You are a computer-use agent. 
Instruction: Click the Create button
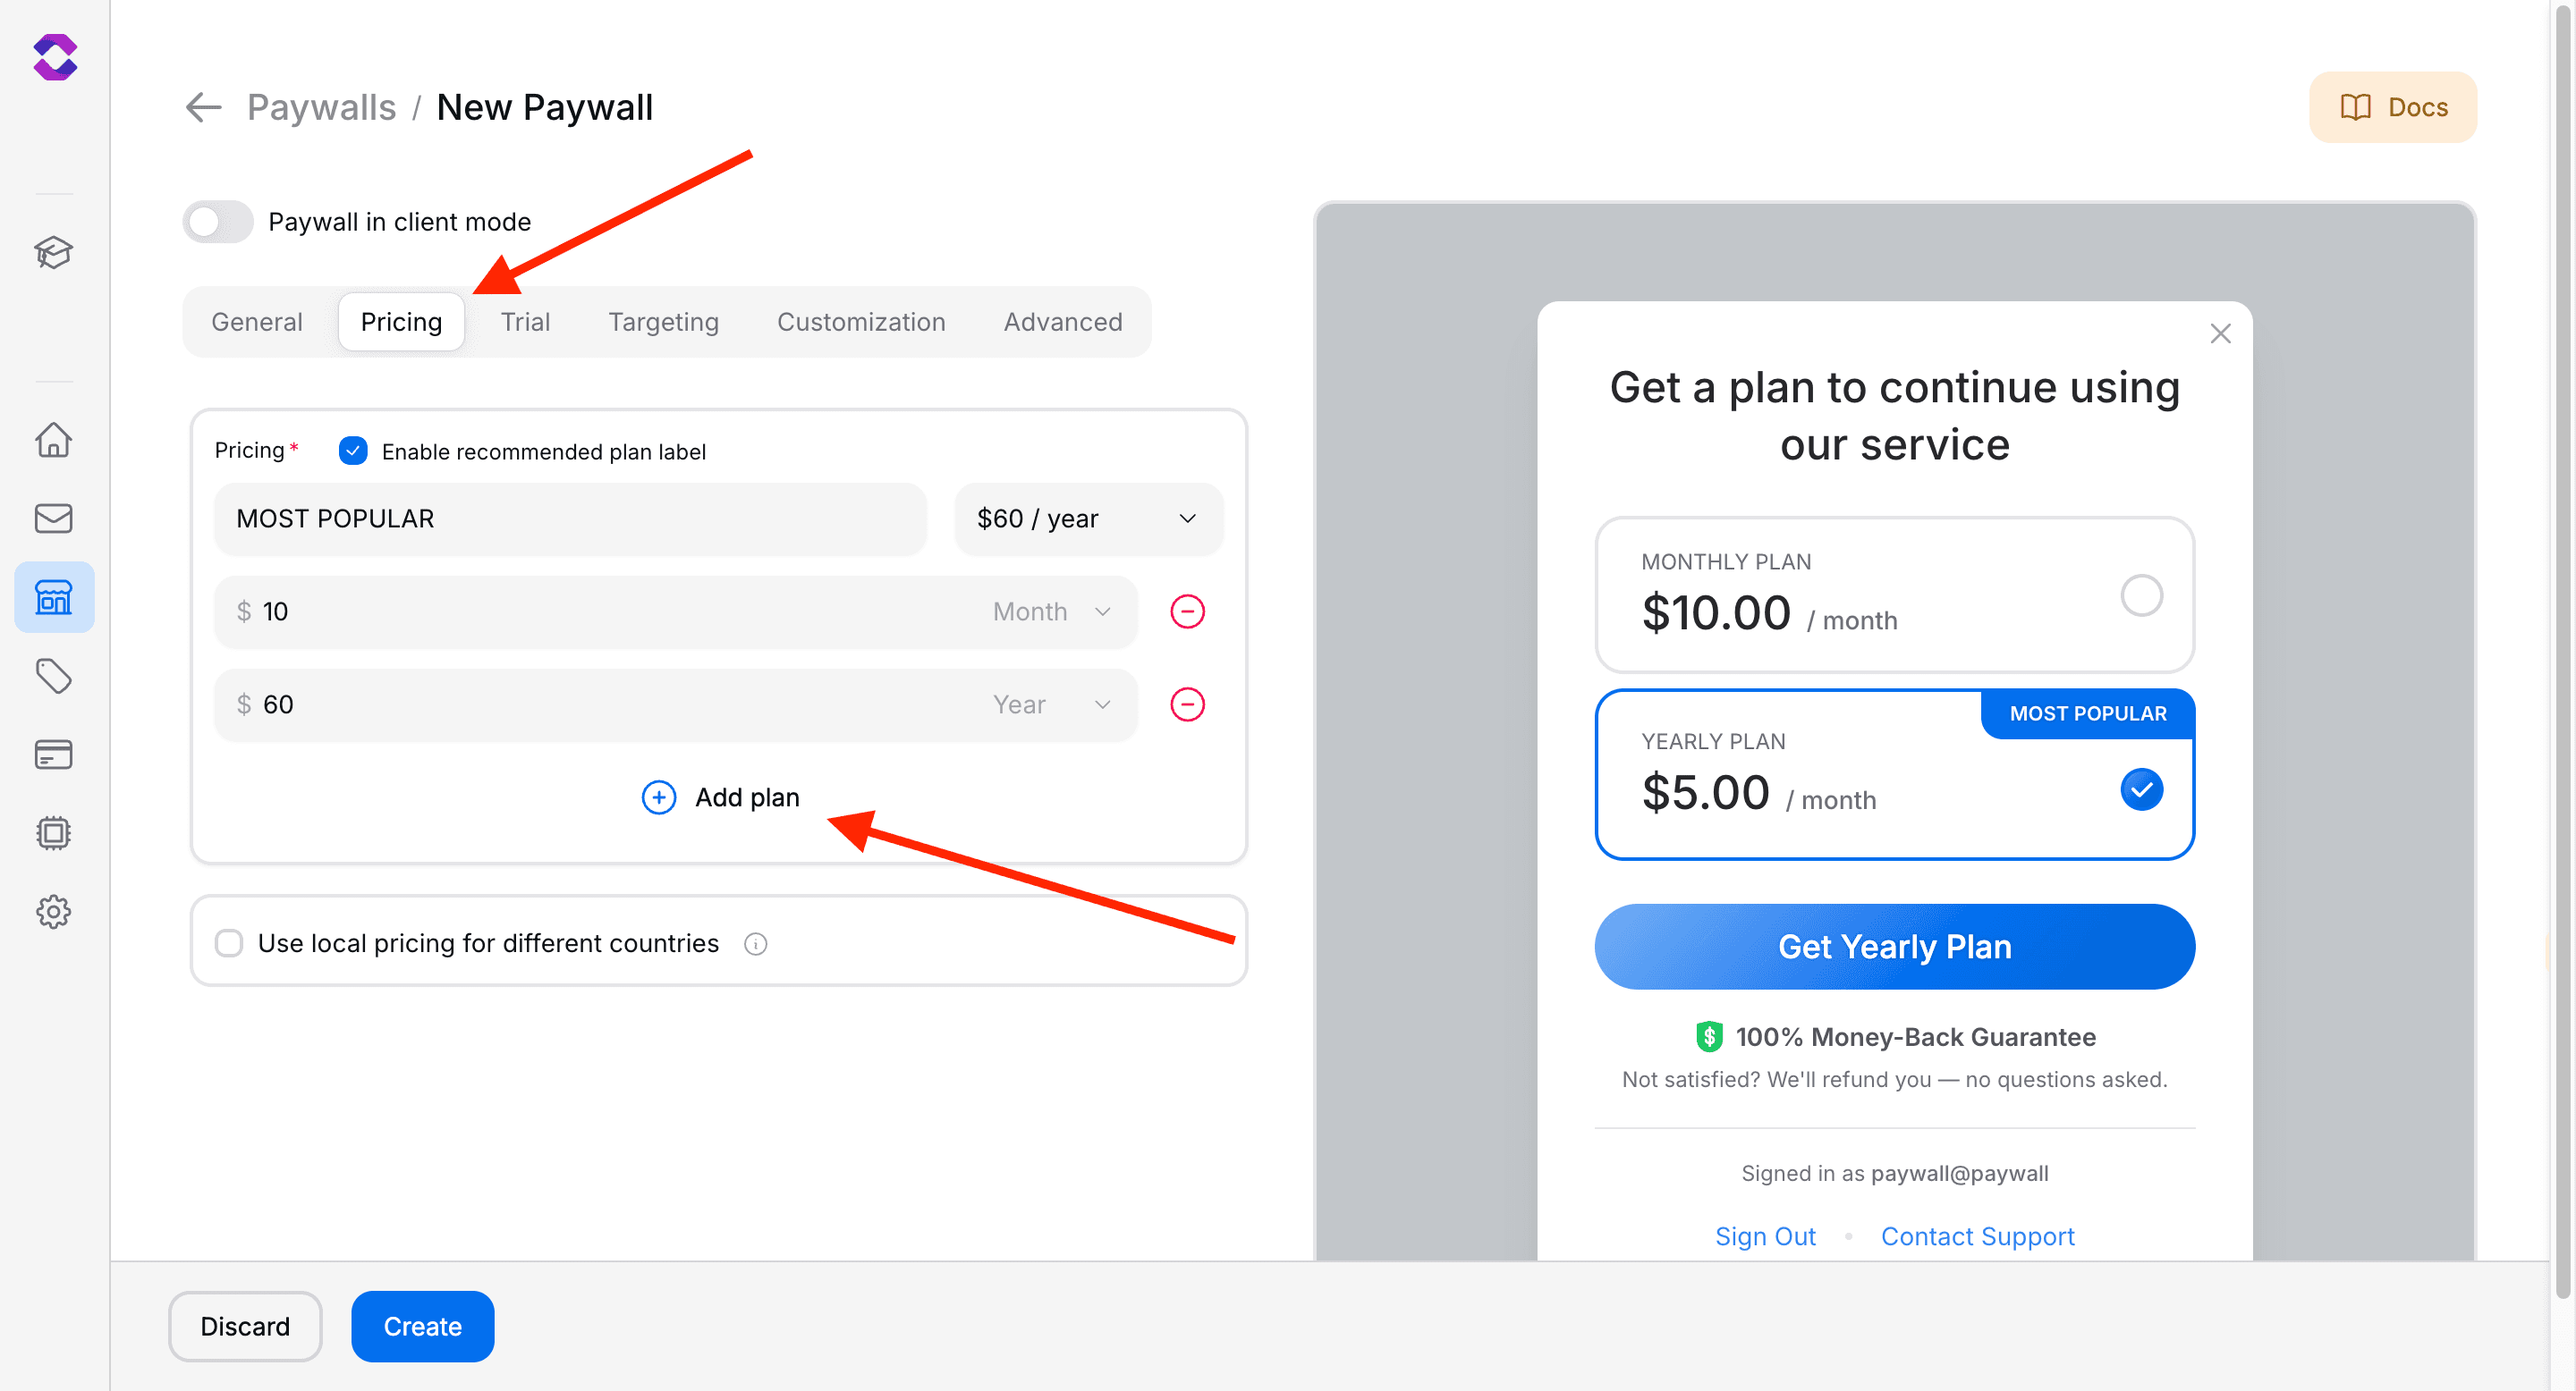click(x=422, y=1326)
